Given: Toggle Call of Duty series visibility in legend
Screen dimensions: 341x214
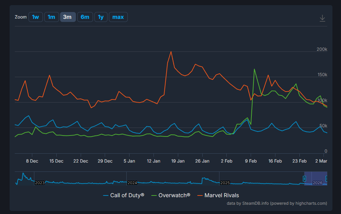Looking at the screenshot, I should 124,195.
